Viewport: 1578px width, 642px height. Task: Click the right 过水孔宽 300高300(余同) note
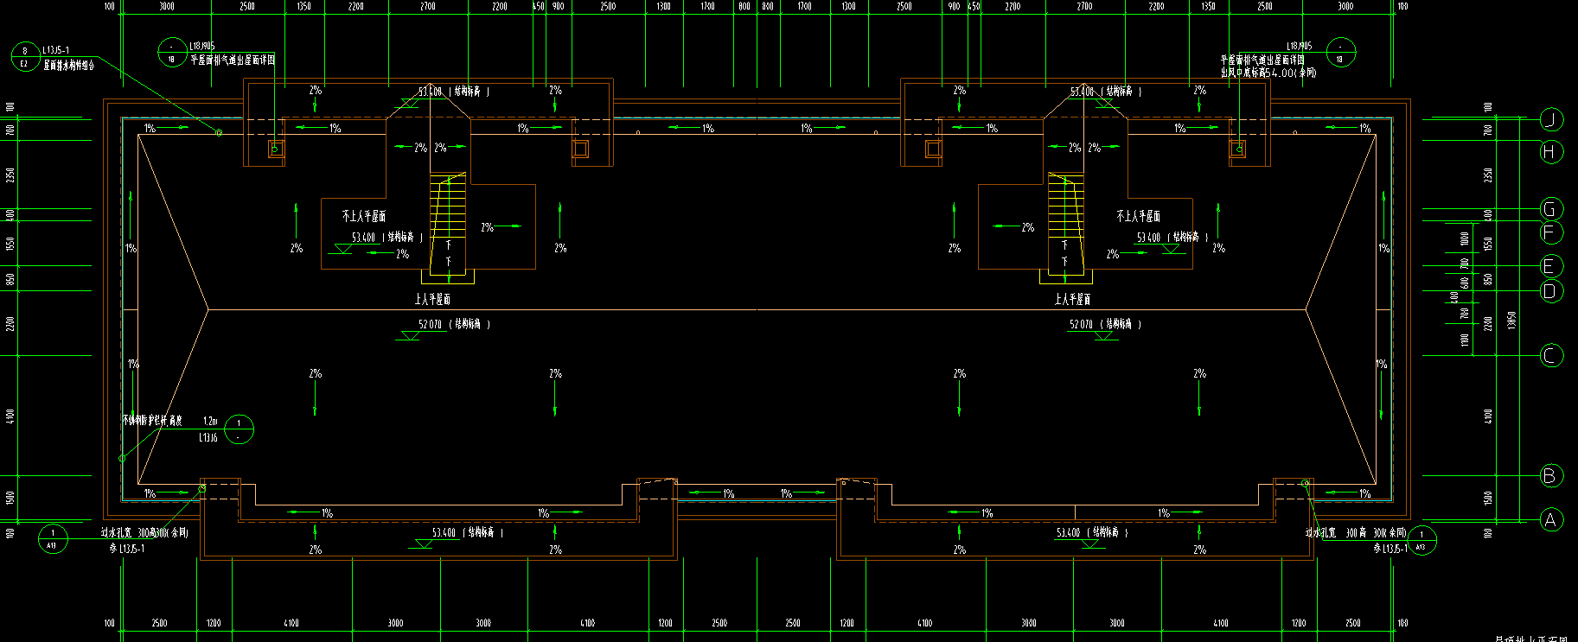[1356, 533]
